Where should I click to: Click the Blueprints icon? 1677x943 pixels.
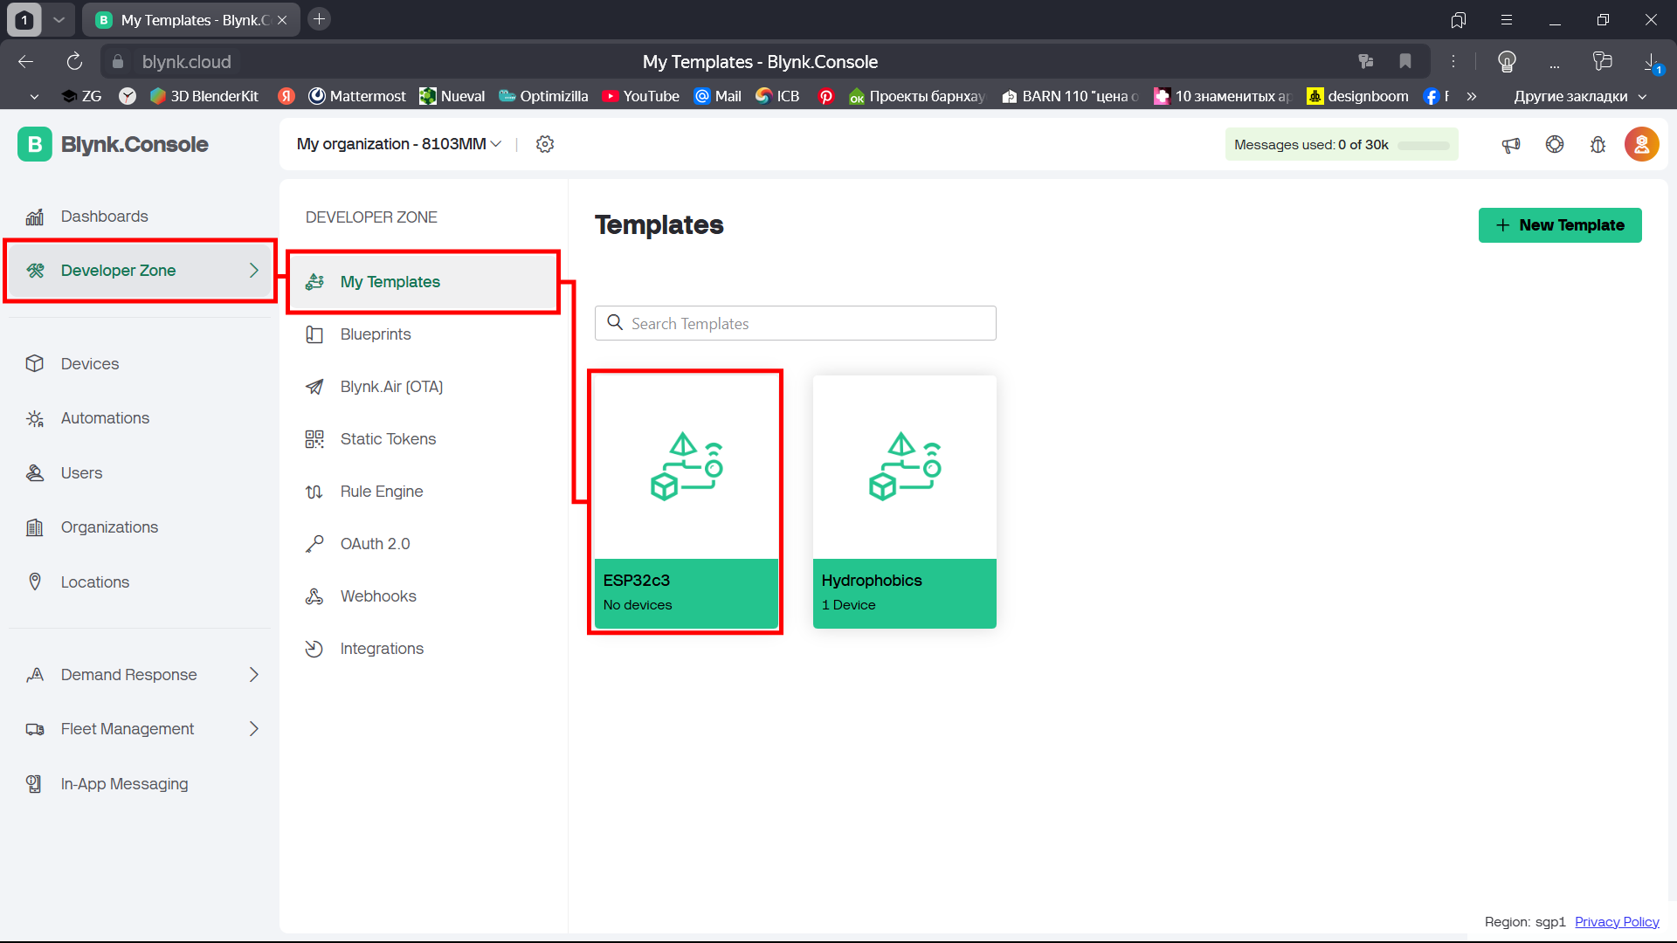[314, 334]
